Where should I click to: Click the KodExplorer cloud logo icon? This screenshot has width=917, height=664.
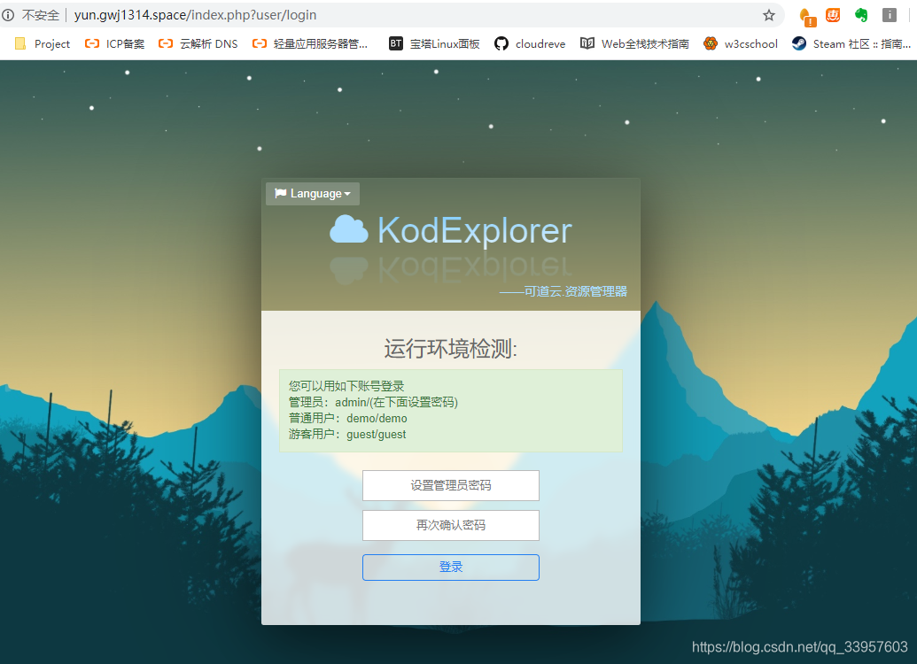tap(349, 229)
